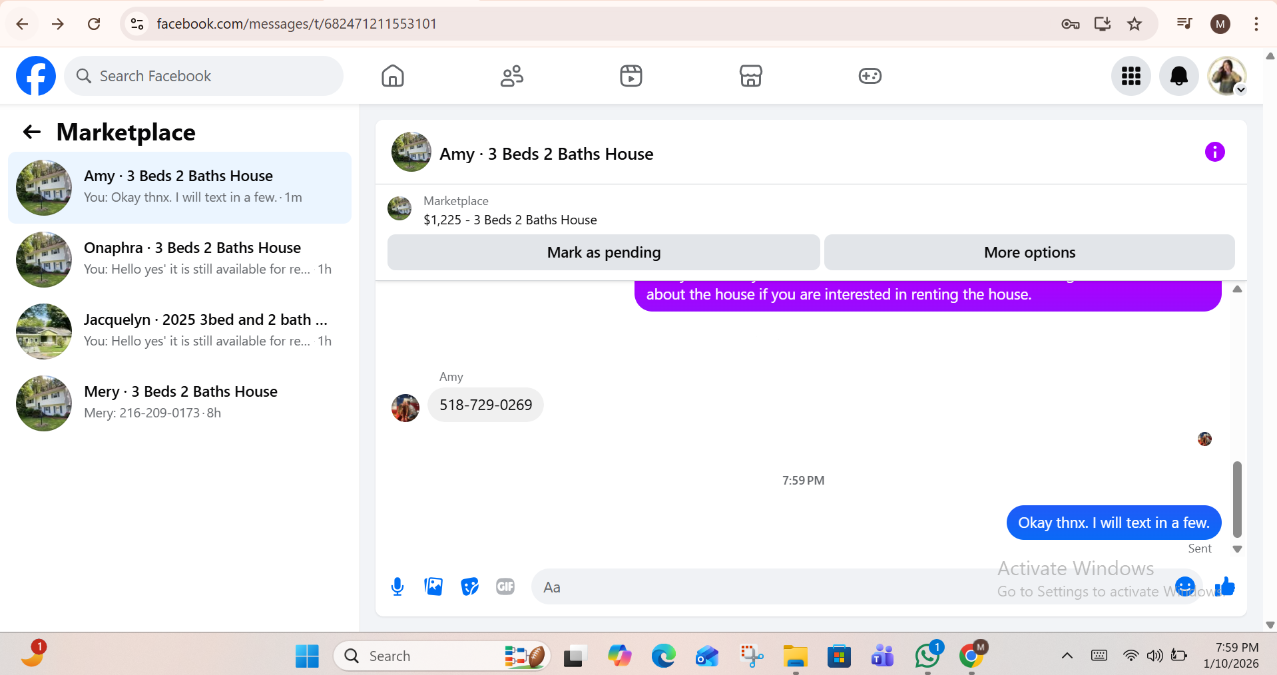The height and width of the screenshot is (675, 1277).
Task: Open Microsoft Edge from taskbar
Action: [663, 656]
